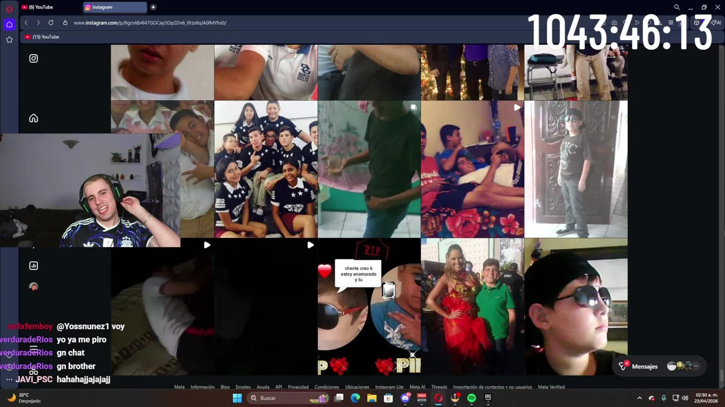Open the Instagram logo in the sidebar
725x407 pixels.
tap(33, 58)
